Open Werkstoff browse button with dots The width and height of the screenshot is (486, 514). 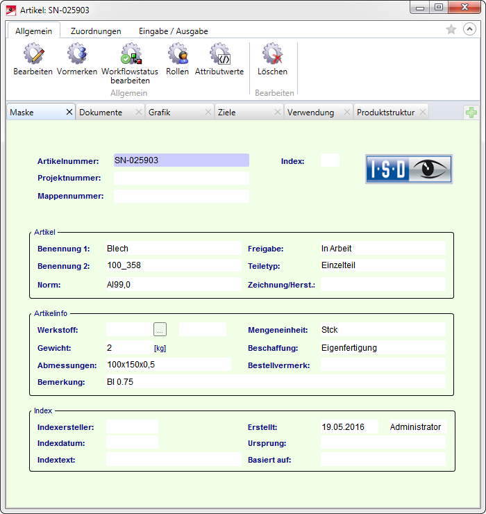(160, 329)
